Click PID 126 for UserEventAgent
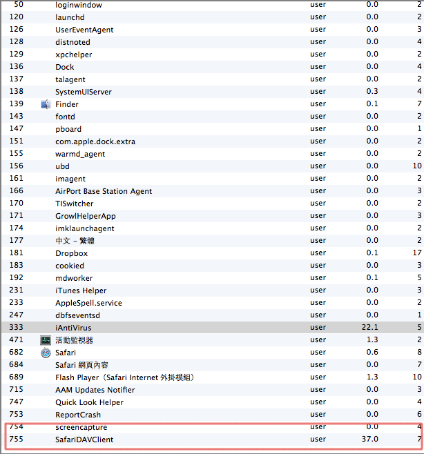The width and height of the screenshot is (424, 454). click(17, 30)
